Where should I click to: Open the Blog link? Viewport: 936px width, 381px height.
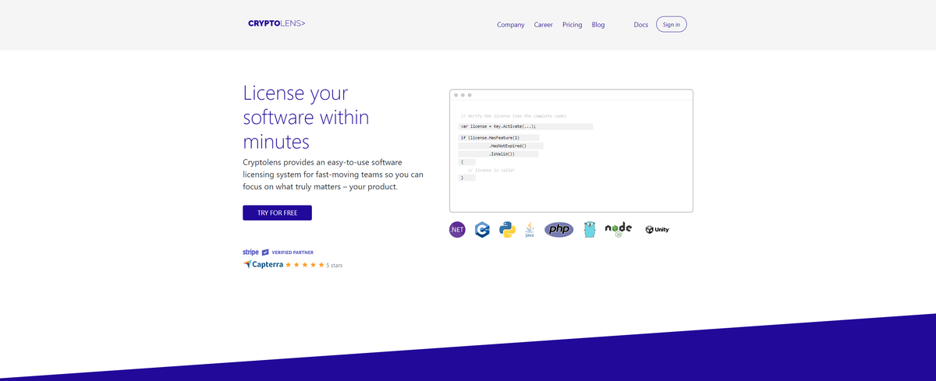598,25
